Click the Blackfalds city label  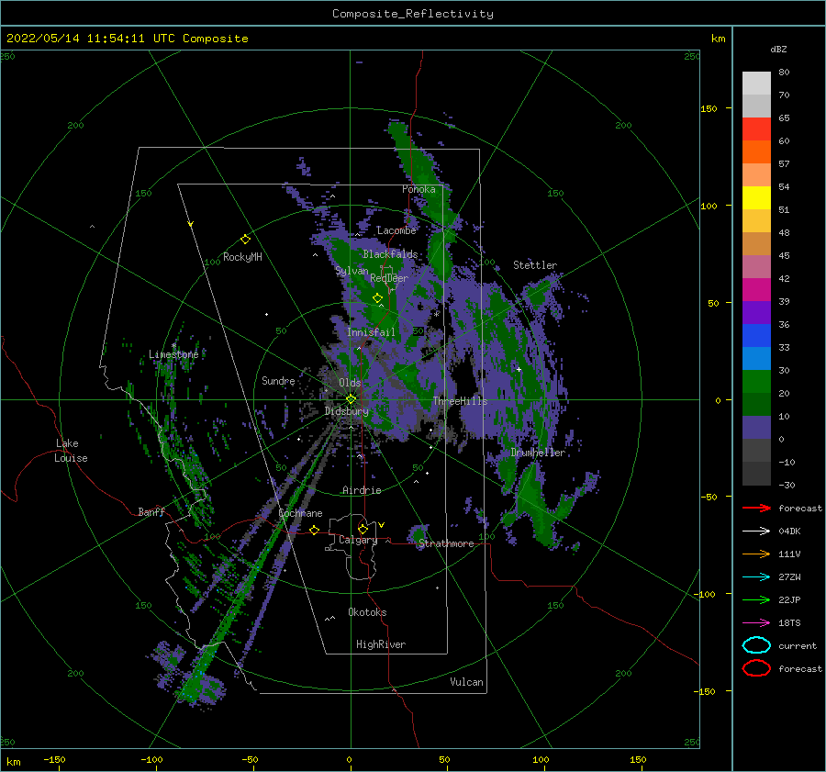[x=390, y=254]
